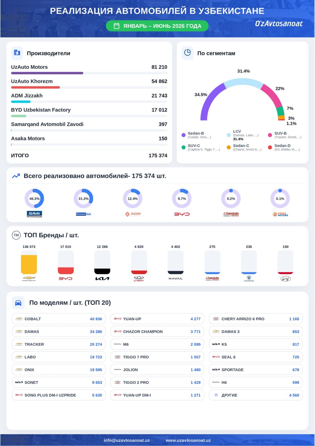Image resolution: width=315 pixels, height=446 pixels.
Task: Click the Chevrolet logo under the yellow bar
Action: coord(29,278)
